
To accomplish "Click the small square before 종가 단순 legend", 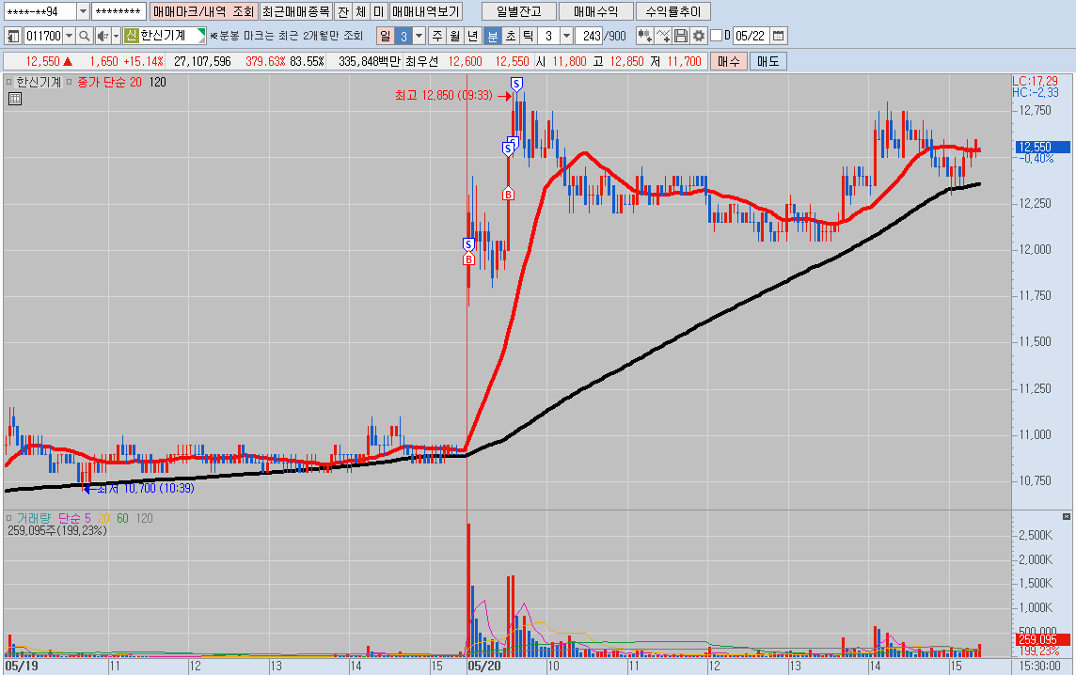I will click(x=69, y=82).
